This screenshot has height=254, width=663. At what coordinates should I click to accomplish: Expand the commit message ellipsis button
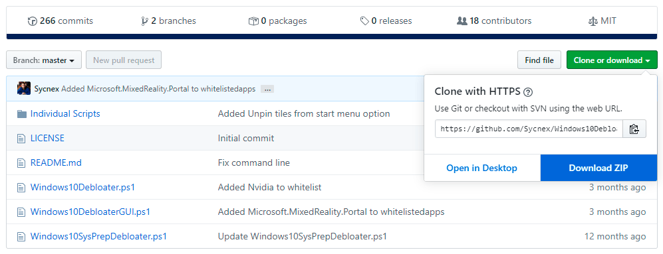[267, 89]
